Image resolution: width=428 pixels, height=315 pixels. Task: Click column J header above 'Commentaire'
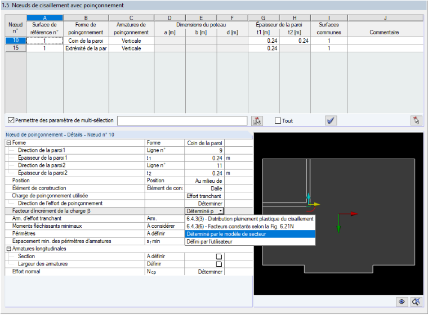coord(385,18)
